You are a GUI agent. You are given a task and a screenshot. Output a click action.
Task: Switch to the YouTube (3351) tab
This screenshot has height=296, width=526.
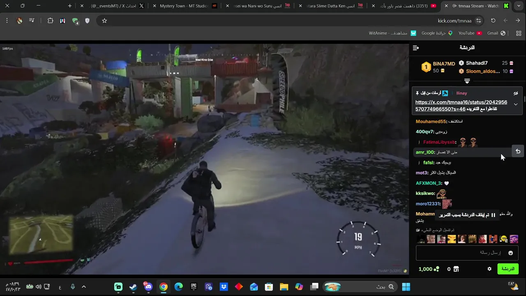(404, 6)
